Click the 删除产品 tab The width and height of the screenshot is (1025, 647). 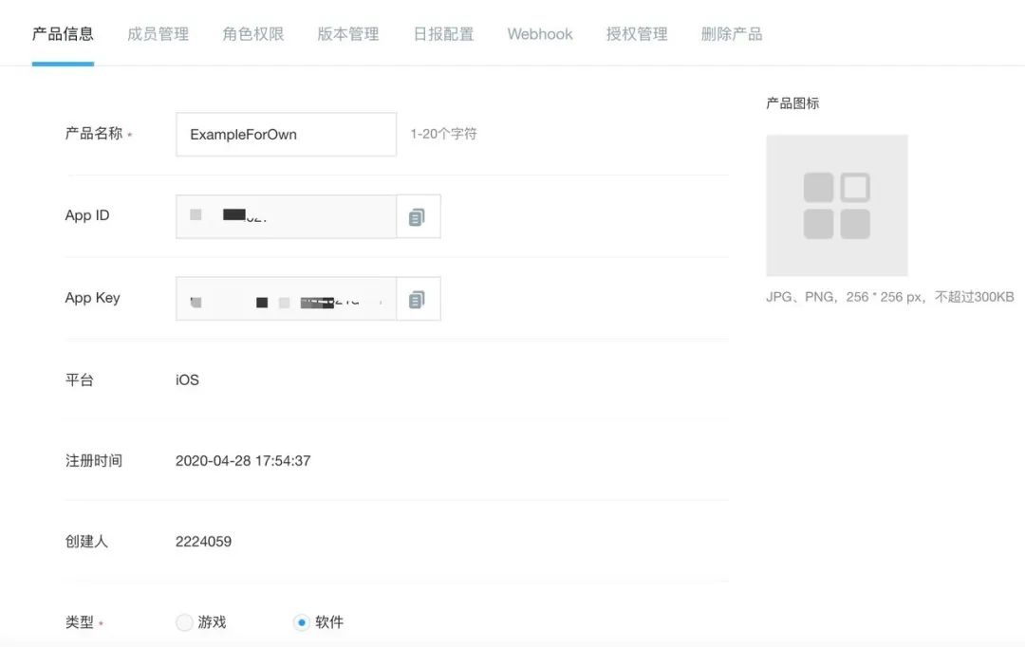731,33
